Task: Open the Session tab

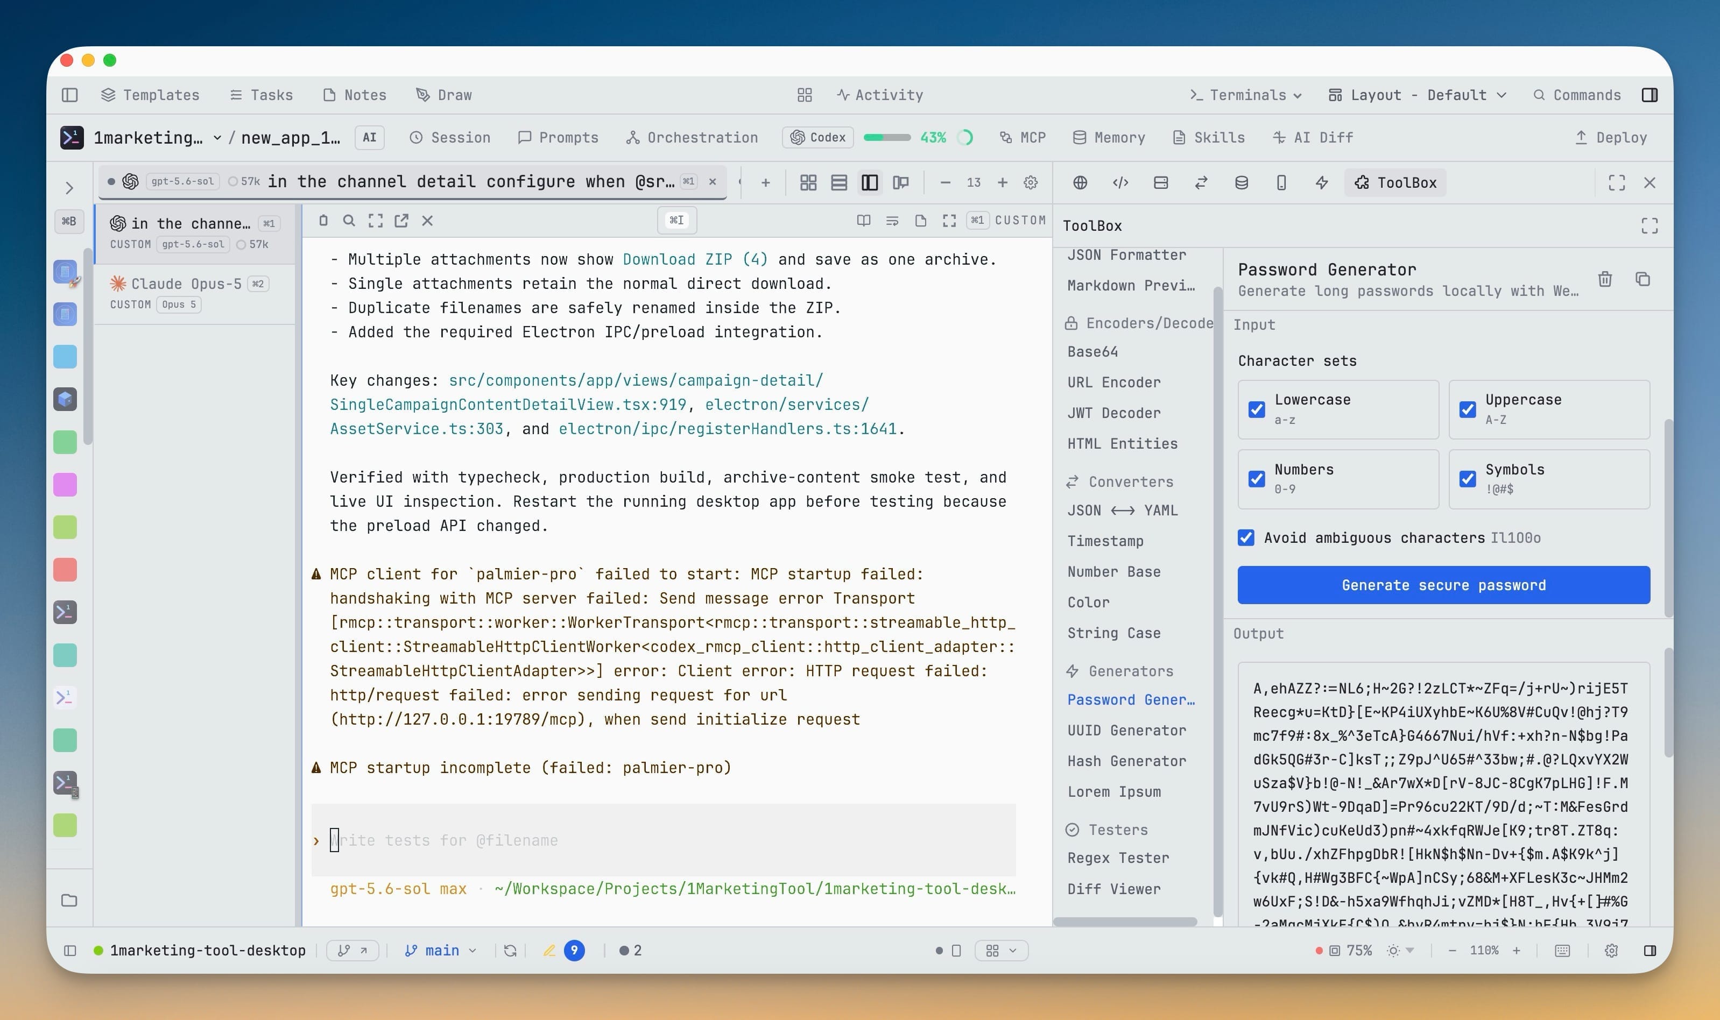Action: [450, 138]
